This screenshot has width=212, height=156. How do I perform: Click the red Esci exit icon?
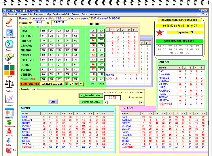9,150
